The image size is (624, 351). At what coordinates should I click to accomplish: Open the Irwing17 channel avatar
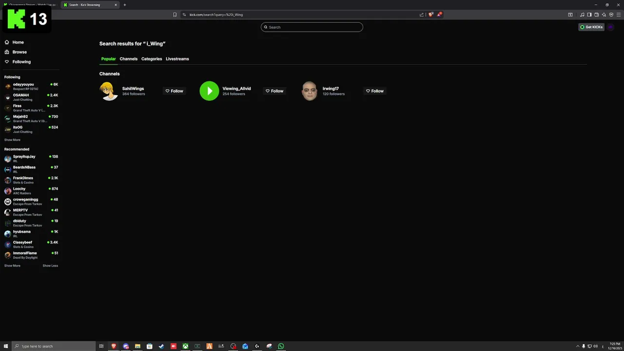[310, 91]
